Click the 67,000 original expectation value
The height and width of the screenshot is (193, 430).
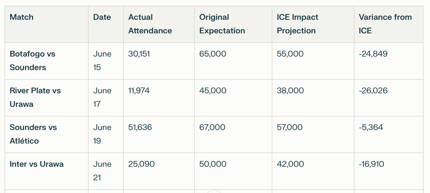click(x=212, y=127)
